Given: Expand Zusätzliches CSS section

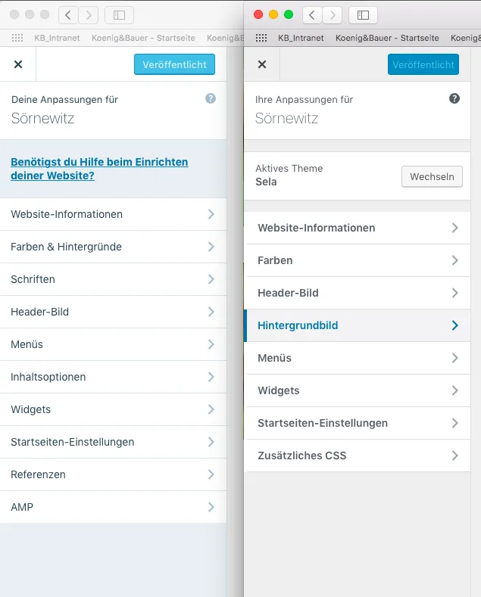Looking at the screenshot, I should point(358,456).
